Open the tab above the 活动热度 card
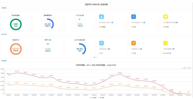Image resolution: width=193 pixels, height=99 pixels. (4, 8)
